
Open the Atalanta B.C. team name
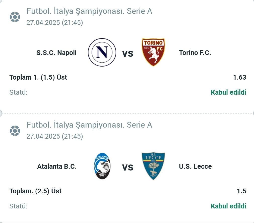(57, 166)
